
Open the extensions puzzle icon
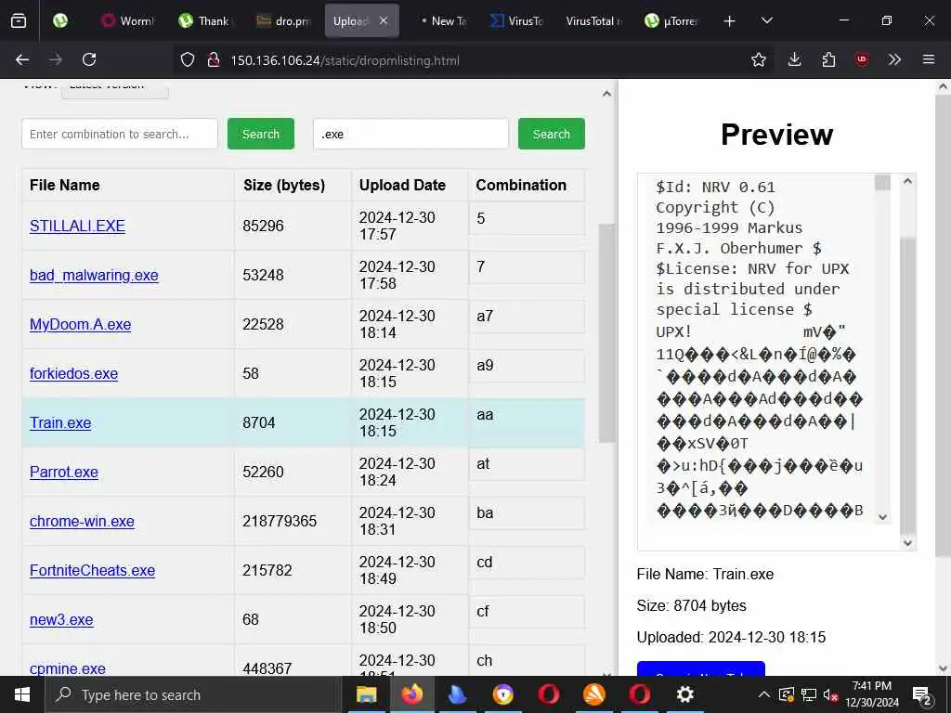[828, 59]
